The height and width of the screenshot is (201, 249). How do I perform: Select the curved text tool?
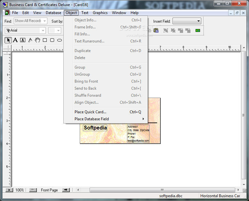point(30,40)
